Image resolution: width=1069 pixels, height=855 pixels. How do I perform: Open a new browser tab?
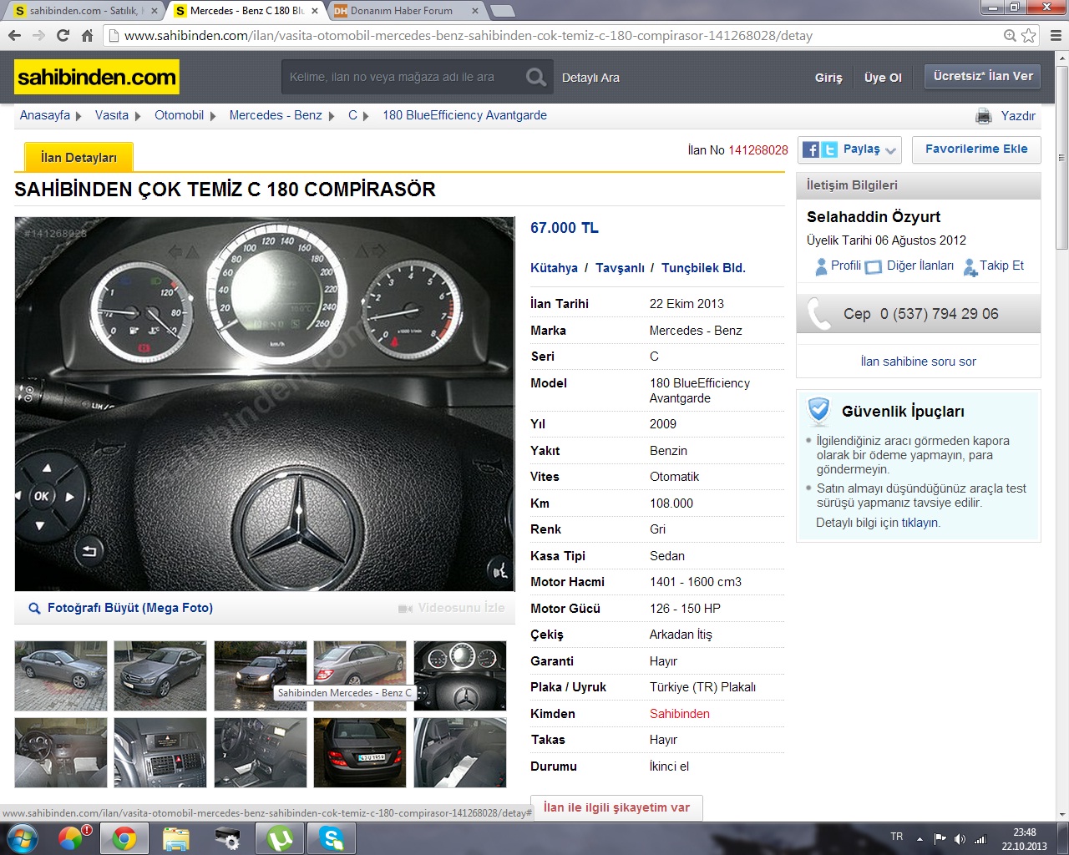pyautogui.click(x=501, y=11)
